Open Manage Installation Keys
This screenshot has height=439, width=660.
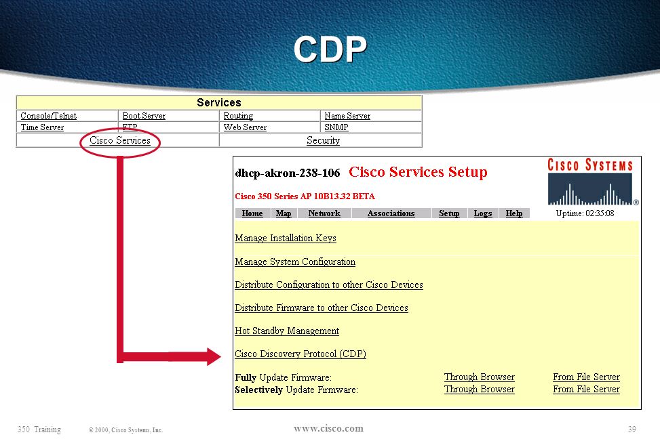[286, 238]
